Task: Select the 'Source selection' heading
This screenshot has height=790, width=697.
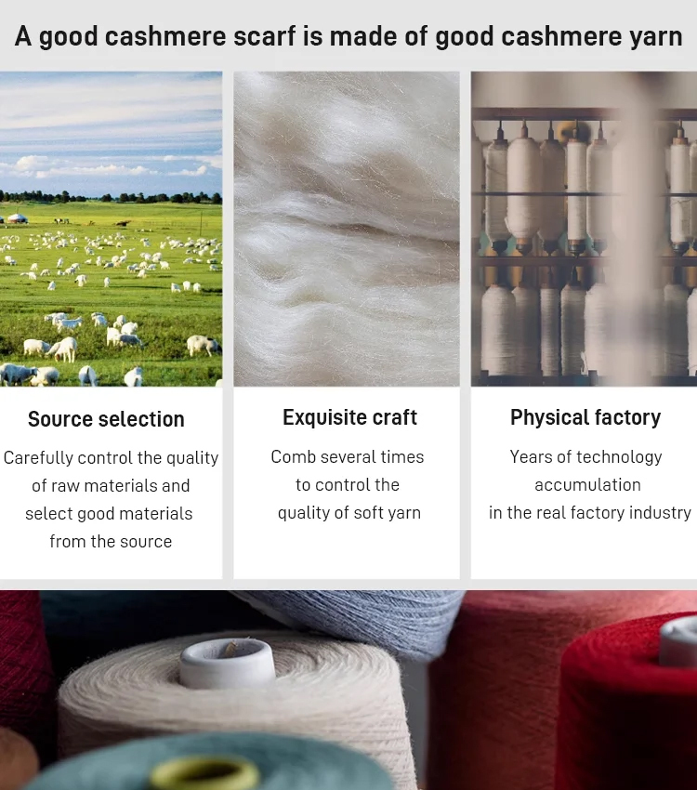Action: pyautogui.click(x=106, y=419)
